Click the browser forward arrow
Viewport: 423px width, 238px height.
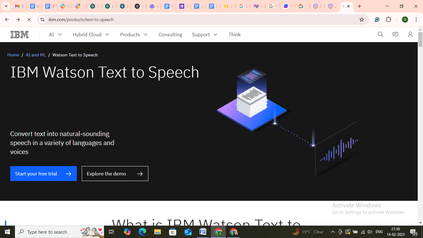click(18, 20)
